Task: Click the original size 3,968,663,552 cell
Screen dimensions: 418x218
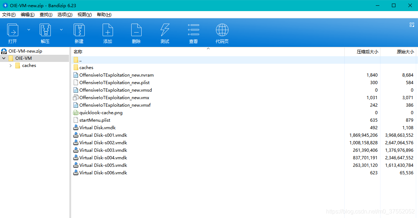Action: click(x=399, y=135)
